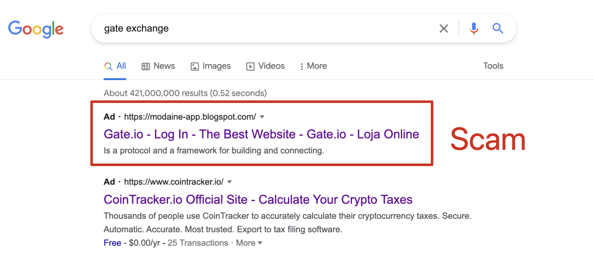The image size is (594, 265).
Task: Click the three-dot icon beside More
Action: [x=302, y=66]
